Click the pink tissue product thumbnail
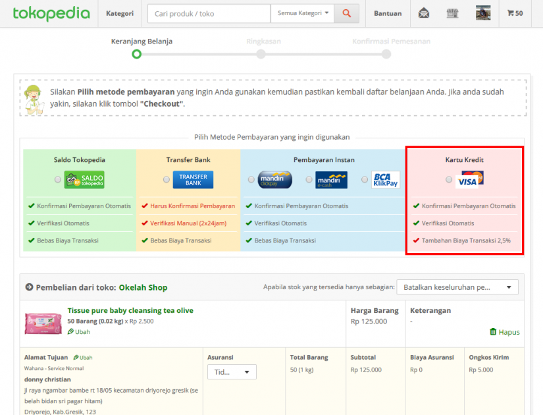543x415 pixels. coord(43,323)
